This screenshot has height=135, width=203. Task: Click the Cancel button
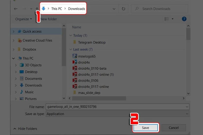pos(174,128)
